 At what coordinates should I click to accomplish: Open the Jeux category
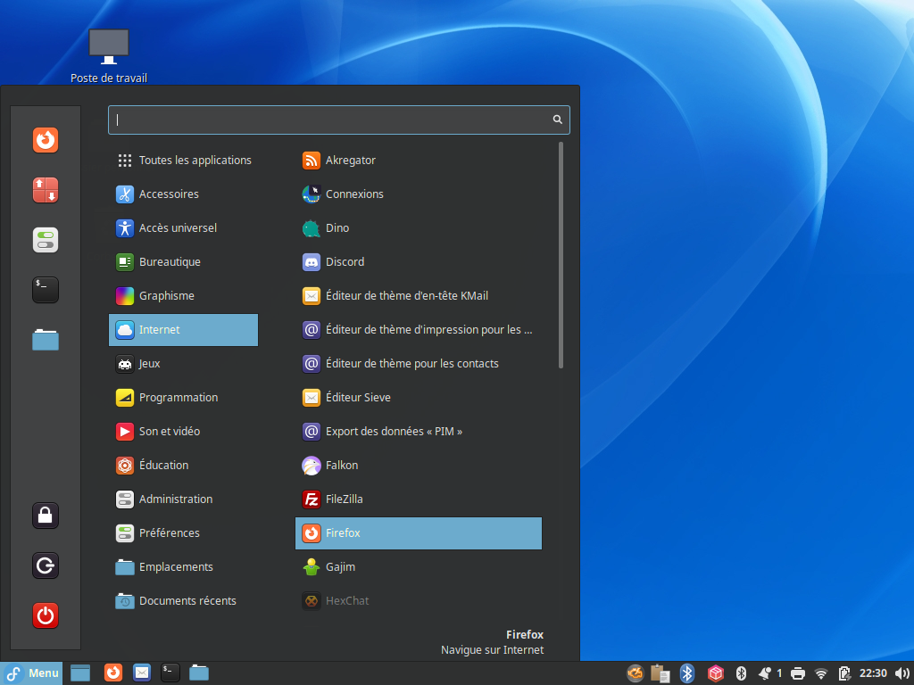183,364
